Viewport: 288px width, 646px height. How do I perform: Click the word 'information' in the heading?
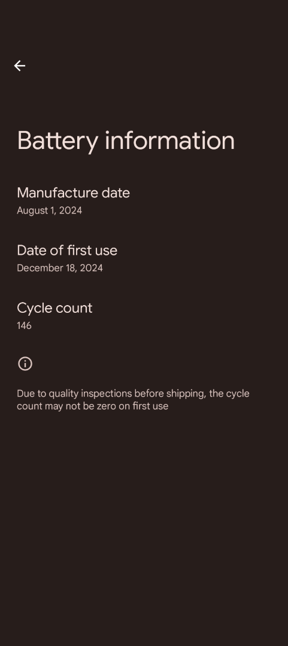point(170,140)
